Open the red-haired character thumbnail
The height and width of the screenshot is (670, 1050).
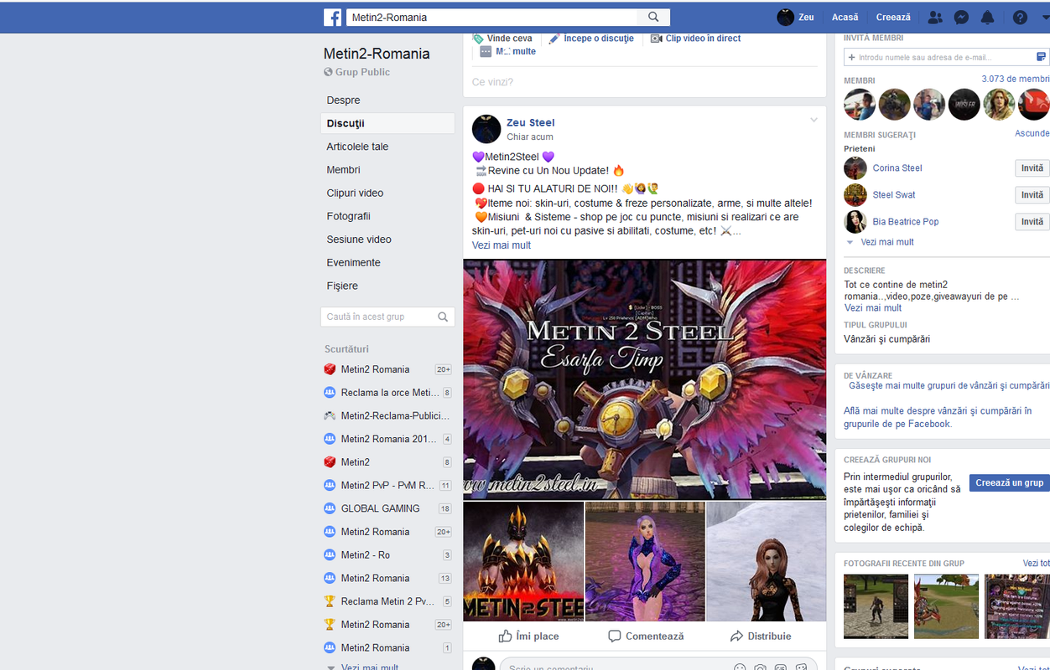[766, 561]
